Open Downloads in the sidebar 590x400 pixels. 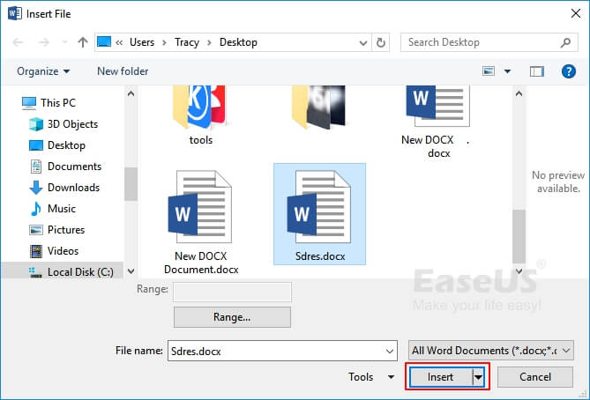pyautogui.click(x=72, y=188)
